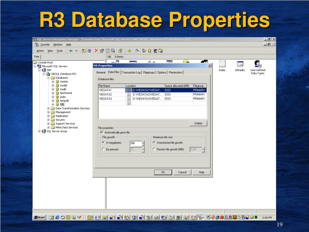Open the Rules item in the VIE pane
The width and height of the screenshot is (309, 232).
222,66
